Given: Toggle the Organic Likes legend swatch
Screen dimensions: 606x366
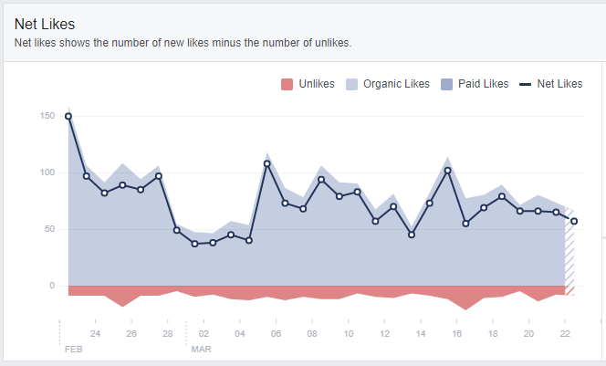Looking at the screenshot, I should pyautogui.click(x=351, y=84).
